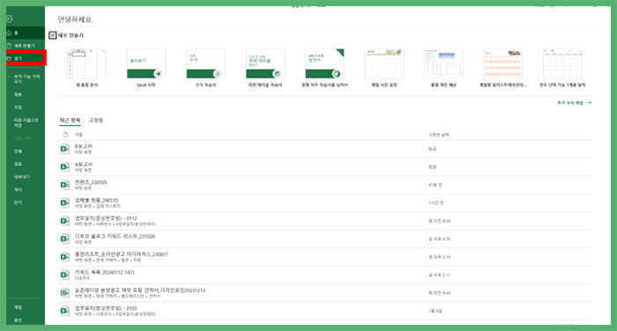Click the new document page icon in the sidebar
This screenshot has width=617, height=331.
coord(10,46)
